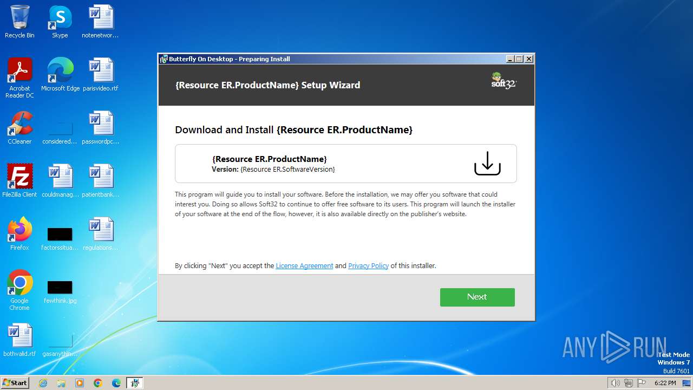Select the bothvalid.rtf document icon
This screenshot has height=390, width=693.
click(19, 340)
